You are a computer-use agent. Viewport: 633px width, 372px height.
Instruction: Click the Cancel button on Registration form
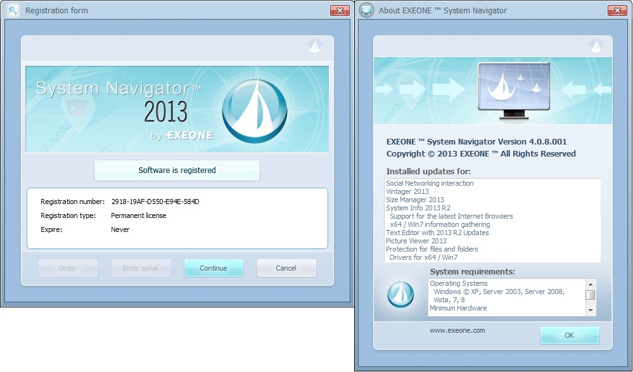click(x=286, y=268)
